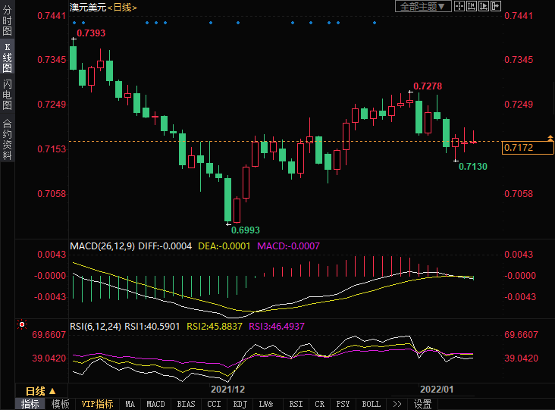Screen dimensions: 555x410
Task: Apply the BOLL indicator from bottom bar
Action: [x=371, y=404]
